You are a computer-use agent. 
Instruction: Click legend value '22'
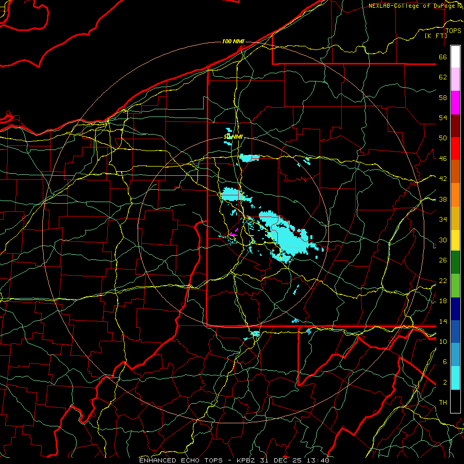[443, 280]
